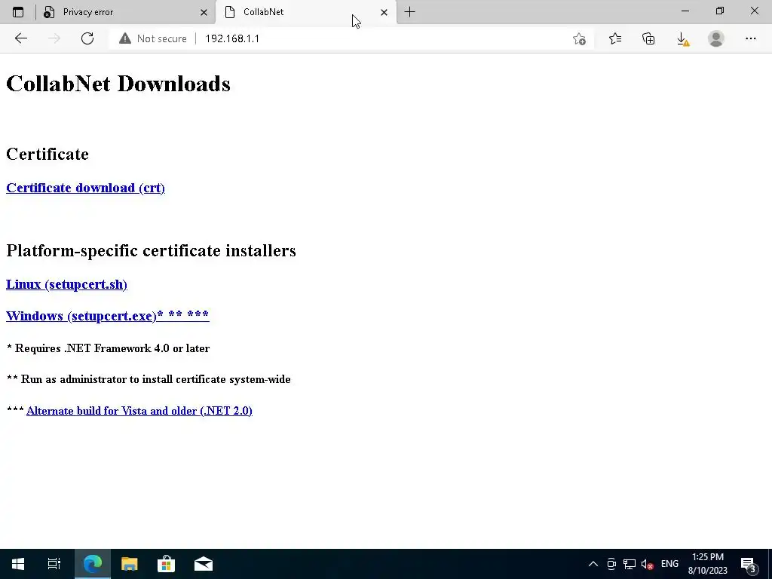Change the ENG input language
The width and height of the screenshot is (772, 579).
click(x=669, y=564)
